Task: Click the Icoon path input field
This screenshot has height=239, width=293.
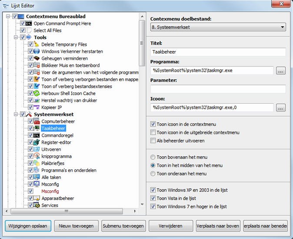Action: tap(212, 108)
